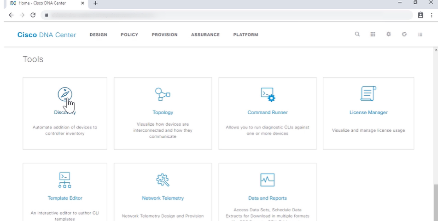Screen dimensions: 438x221
Task: Click the Cisco DNA Center logo
Action: pos(47,35)
